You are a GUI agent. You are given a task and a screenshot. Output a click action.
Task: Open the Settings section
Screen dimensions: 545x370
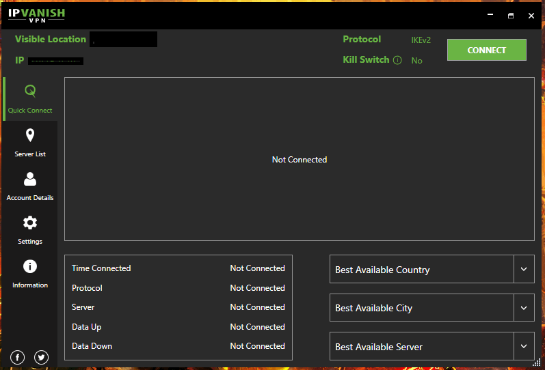click(30, 231)
